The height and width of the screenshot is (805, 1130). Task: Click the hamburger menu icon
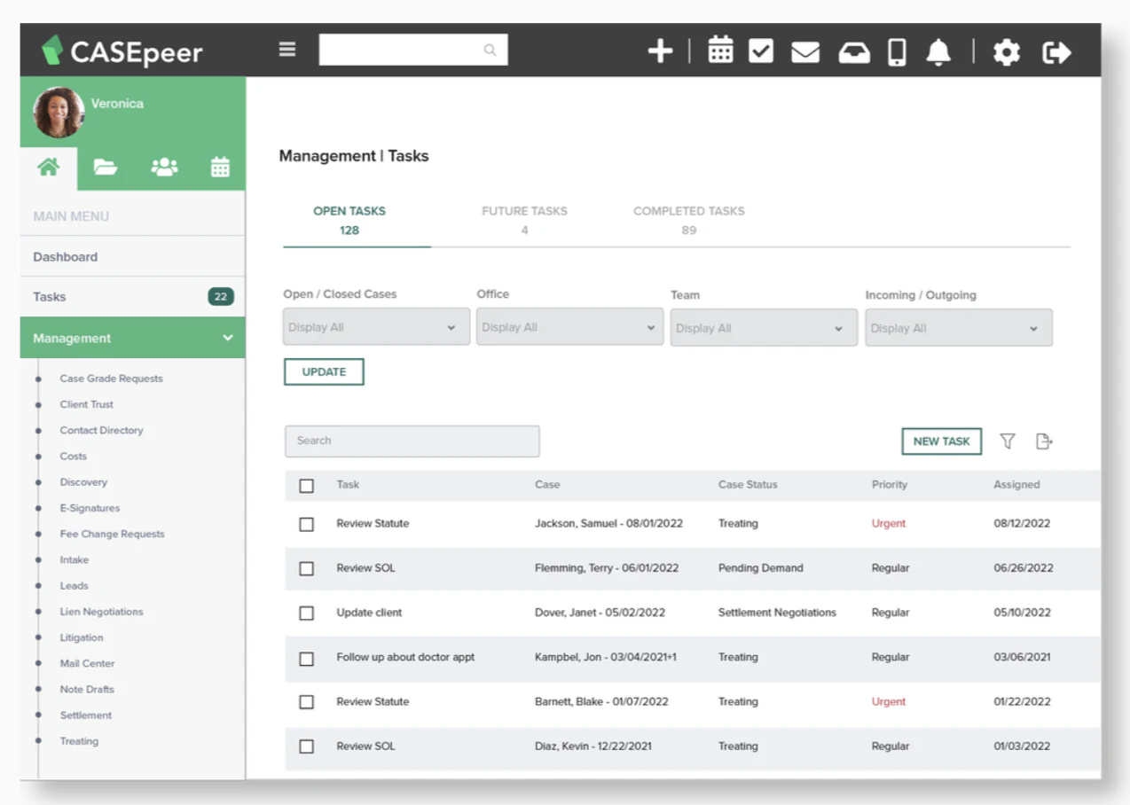point(287,50)
